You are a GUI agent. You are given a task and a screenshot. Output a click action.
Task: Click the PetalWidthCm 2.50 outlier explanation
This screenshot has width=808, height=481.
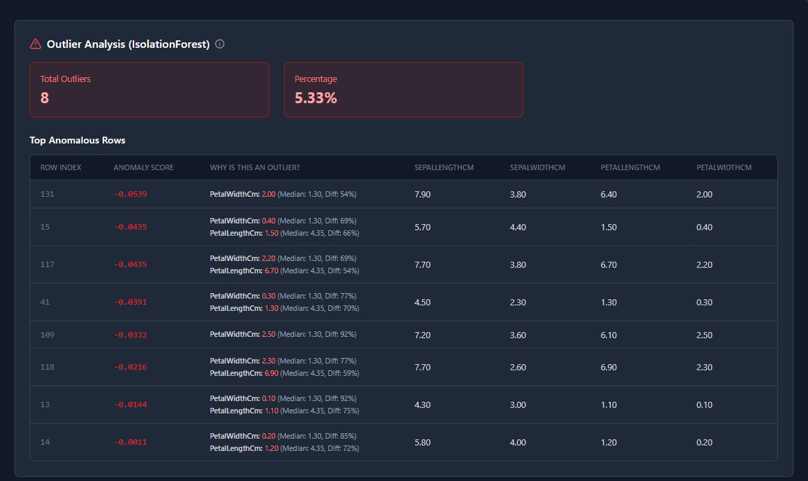pyautogui.click(x=283, y=335)
